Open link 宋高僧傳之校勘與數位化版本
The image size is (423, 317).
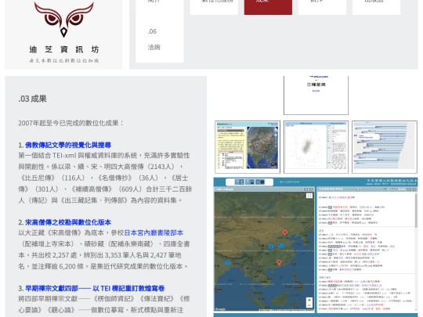(68, 222)
